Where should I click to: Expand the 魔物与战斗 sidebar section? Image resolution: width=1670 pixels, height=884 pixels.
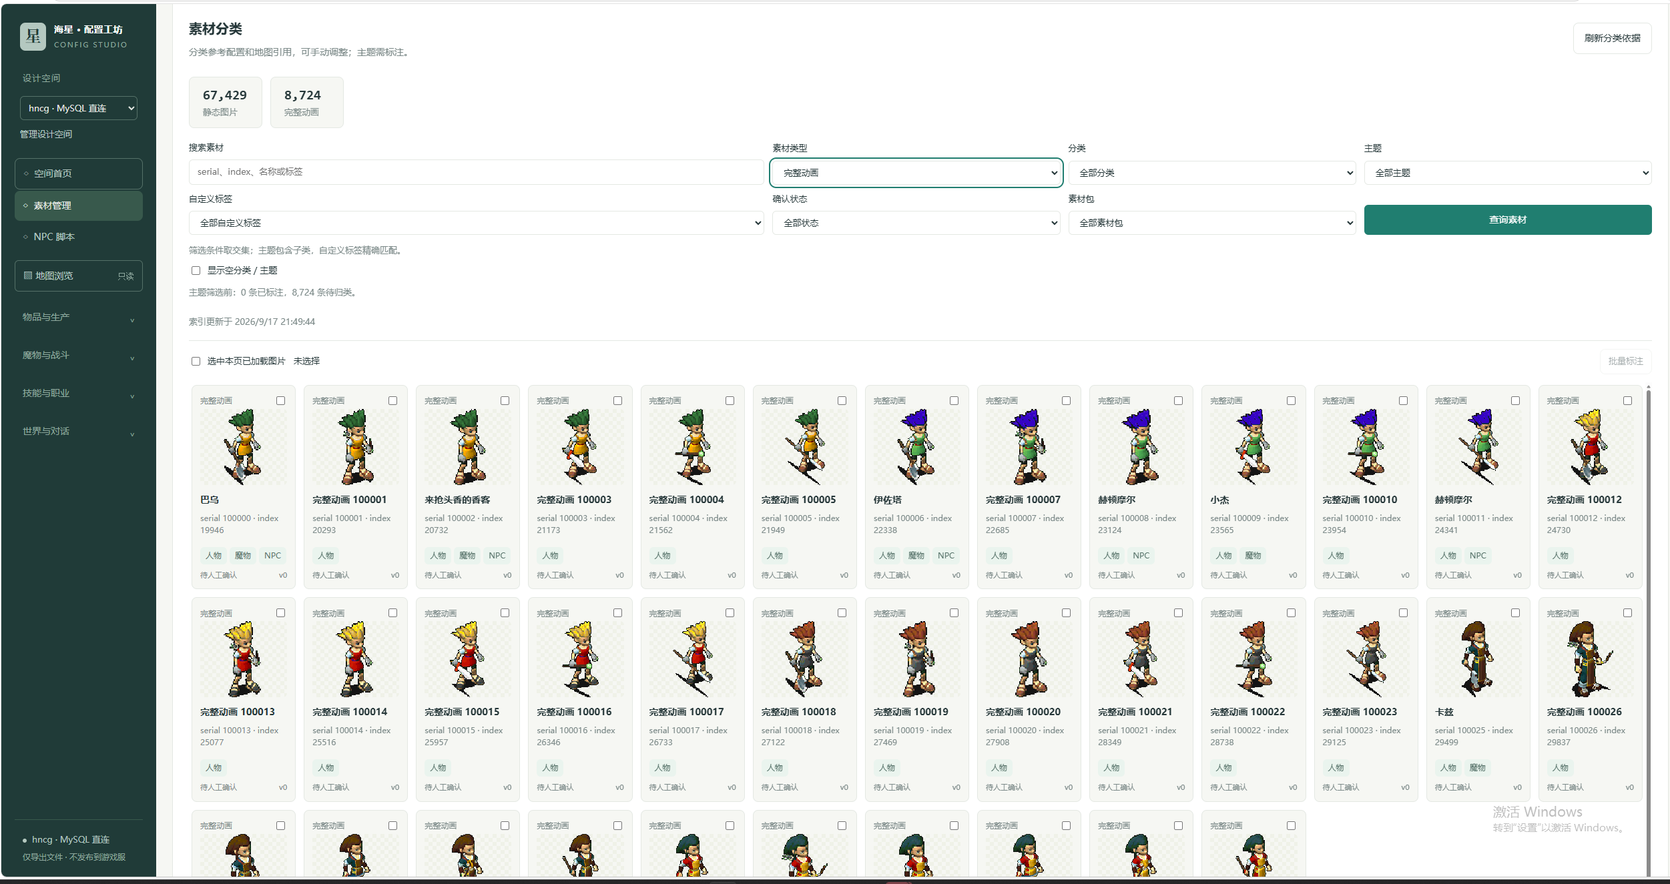79,356
